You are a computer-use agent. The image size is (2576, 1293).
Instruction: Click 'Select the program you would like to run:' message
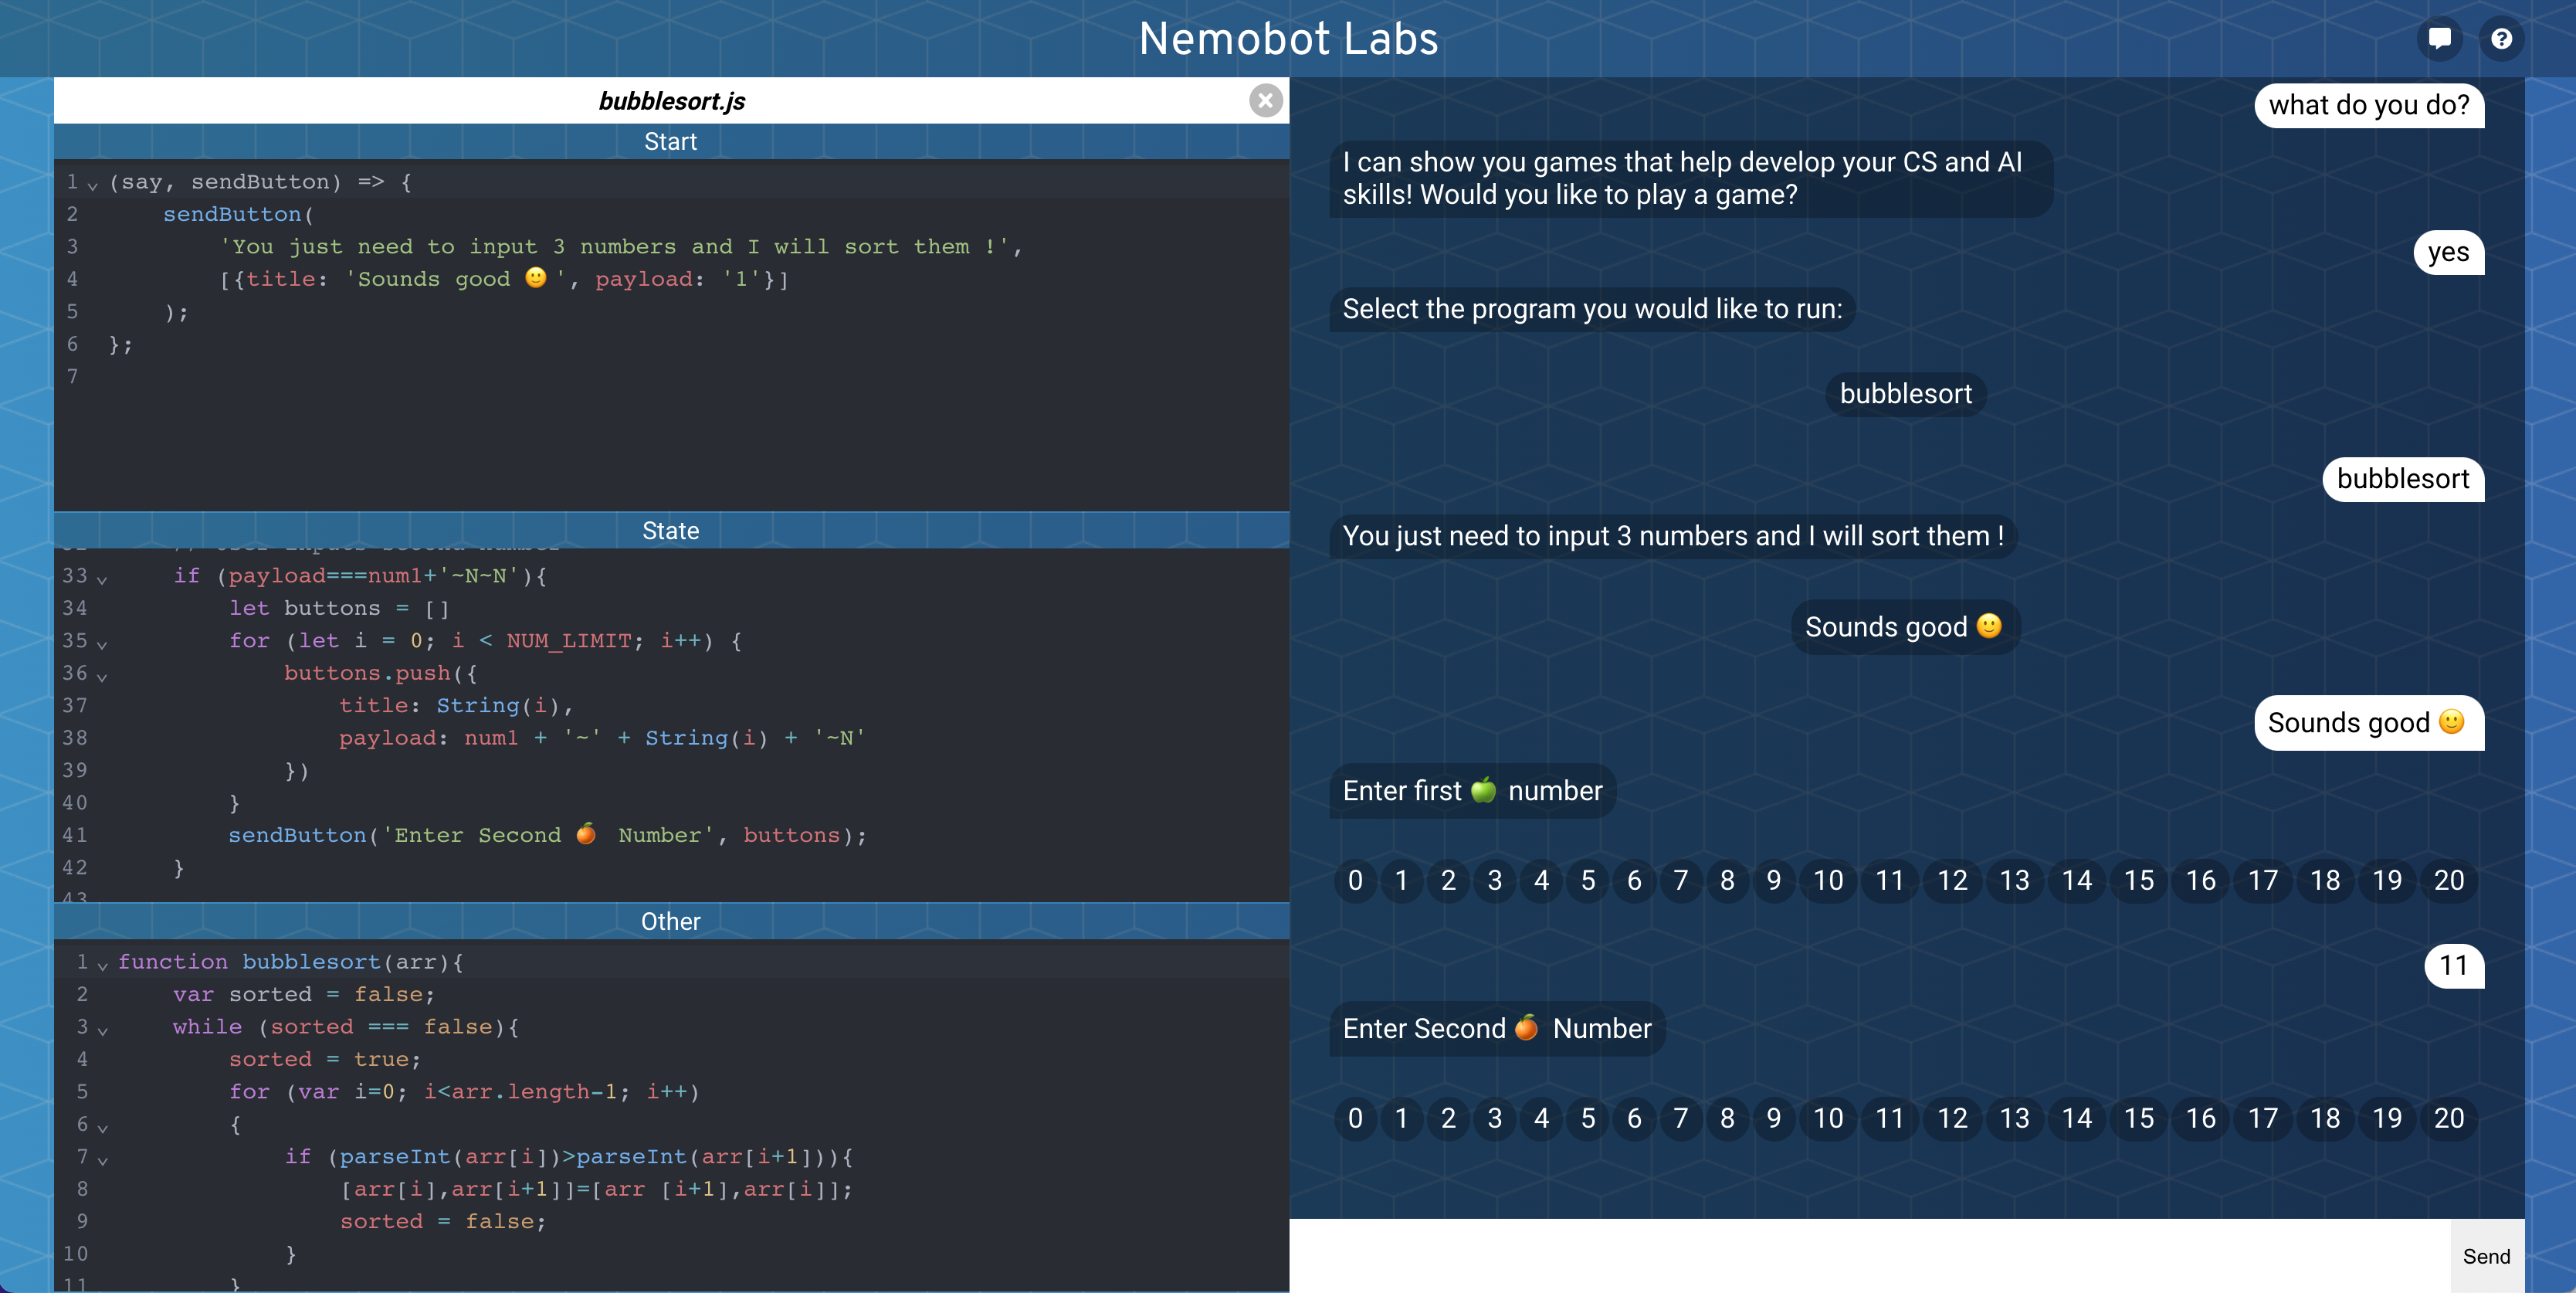[x=1592, y=309]
